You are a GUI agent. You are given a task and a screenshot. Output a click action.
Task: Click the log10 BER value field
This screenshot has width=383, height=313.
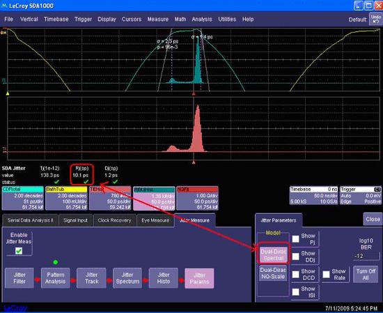pyautogui.click(x=366, y=256)
